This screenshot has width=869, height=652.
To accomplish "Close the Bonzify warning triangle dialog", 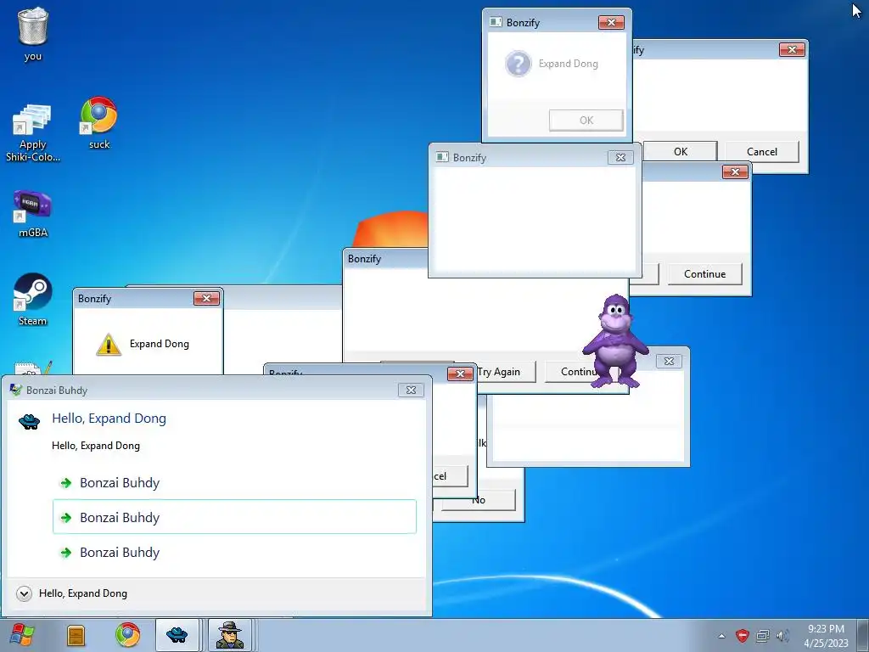I will 206,298.
